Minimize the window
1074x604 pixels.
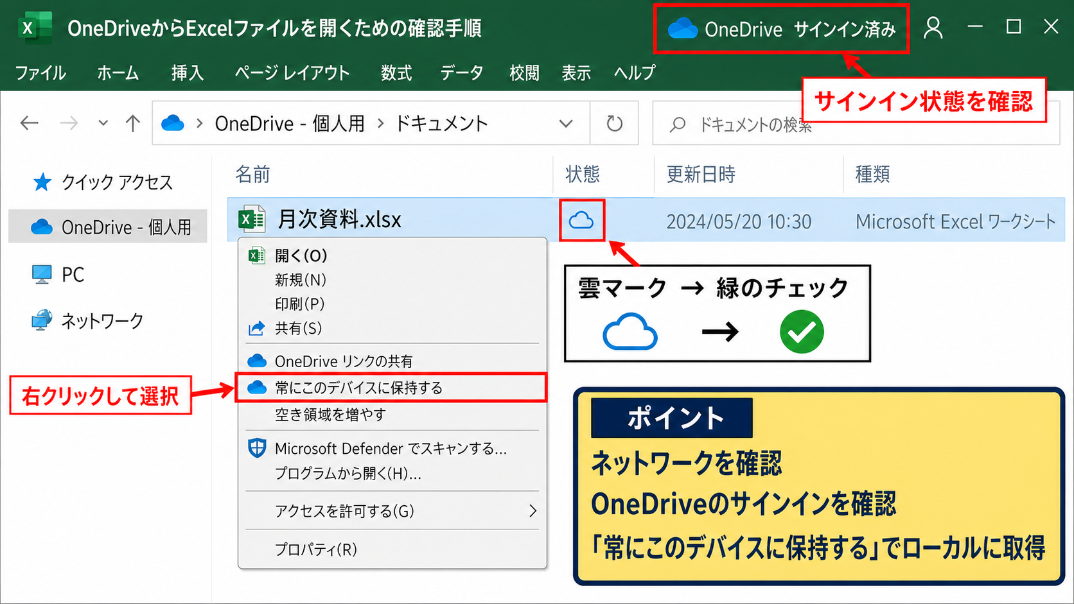tap(975, 26)
